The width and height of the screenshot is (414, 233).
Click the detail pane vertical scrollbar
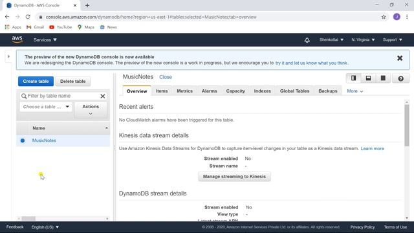(407, 126)
